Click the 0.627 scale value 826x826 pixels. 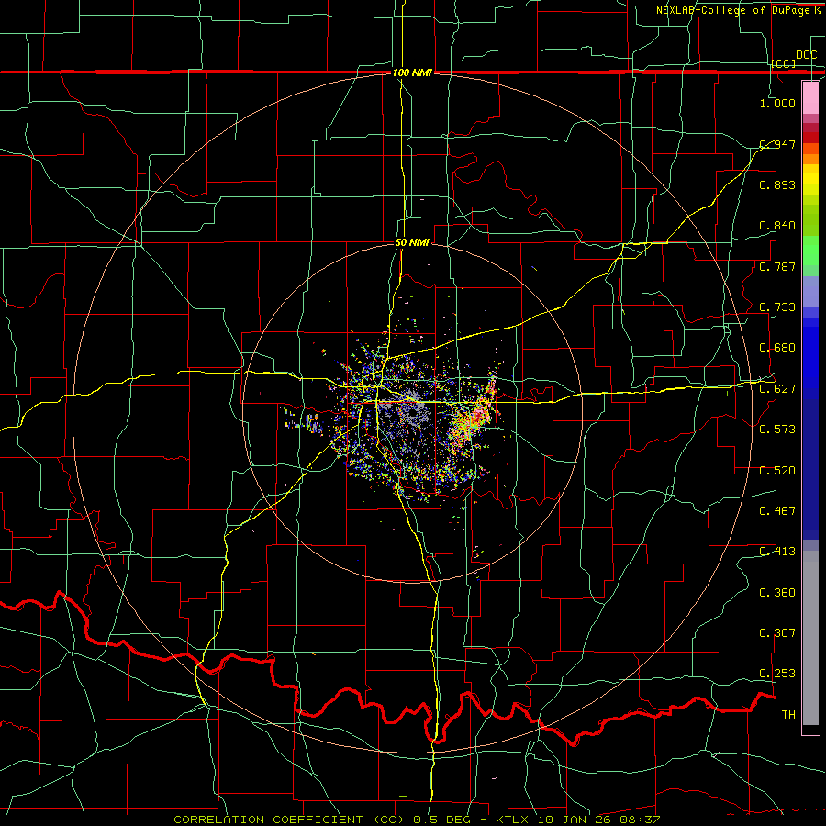pos(777,389)
